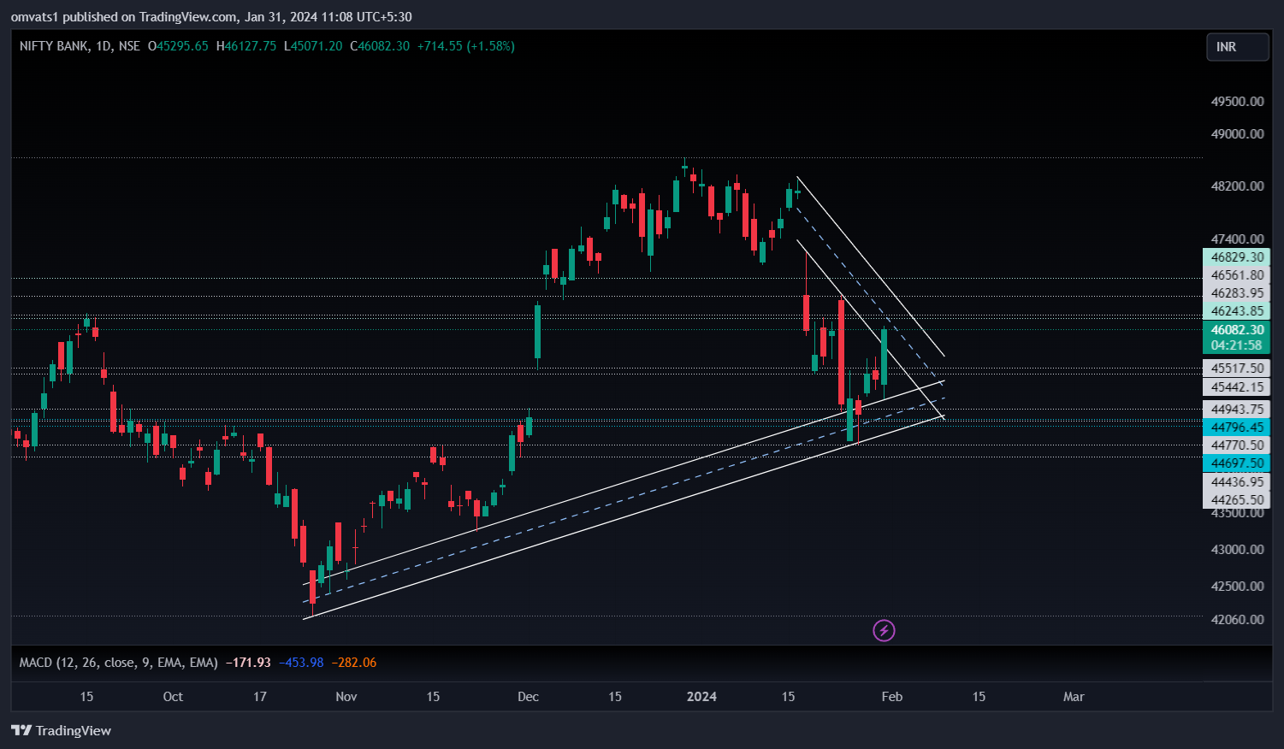Screen dimensions: 1284x749
Task: Click the 46829.30 price label
Action: (x=1236, y=257)
